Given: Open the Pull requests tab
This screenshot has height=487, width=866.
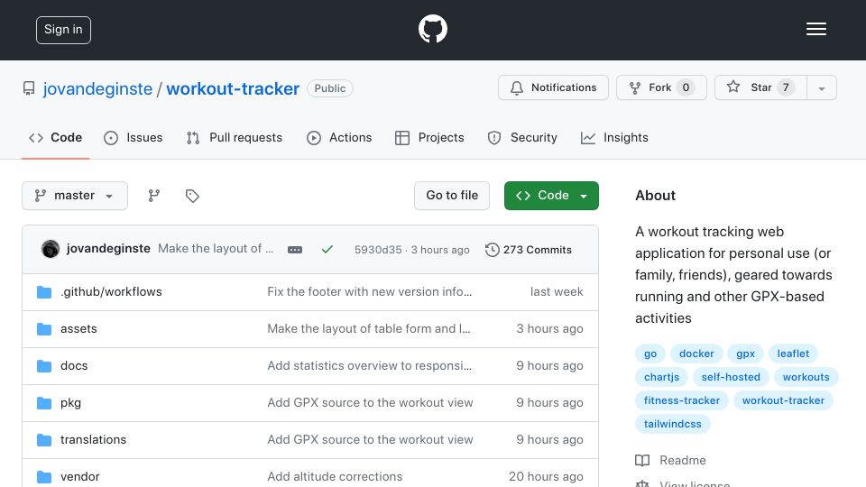Looking at the screenshot, I should pyautogui.click(x=235, y=137).
